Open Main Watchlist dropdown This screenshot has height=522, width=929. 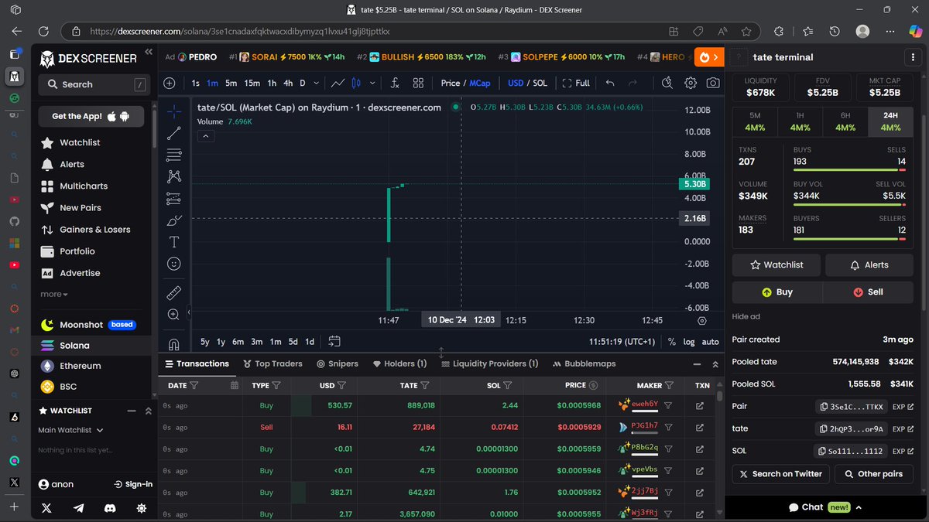pos(70,430)
